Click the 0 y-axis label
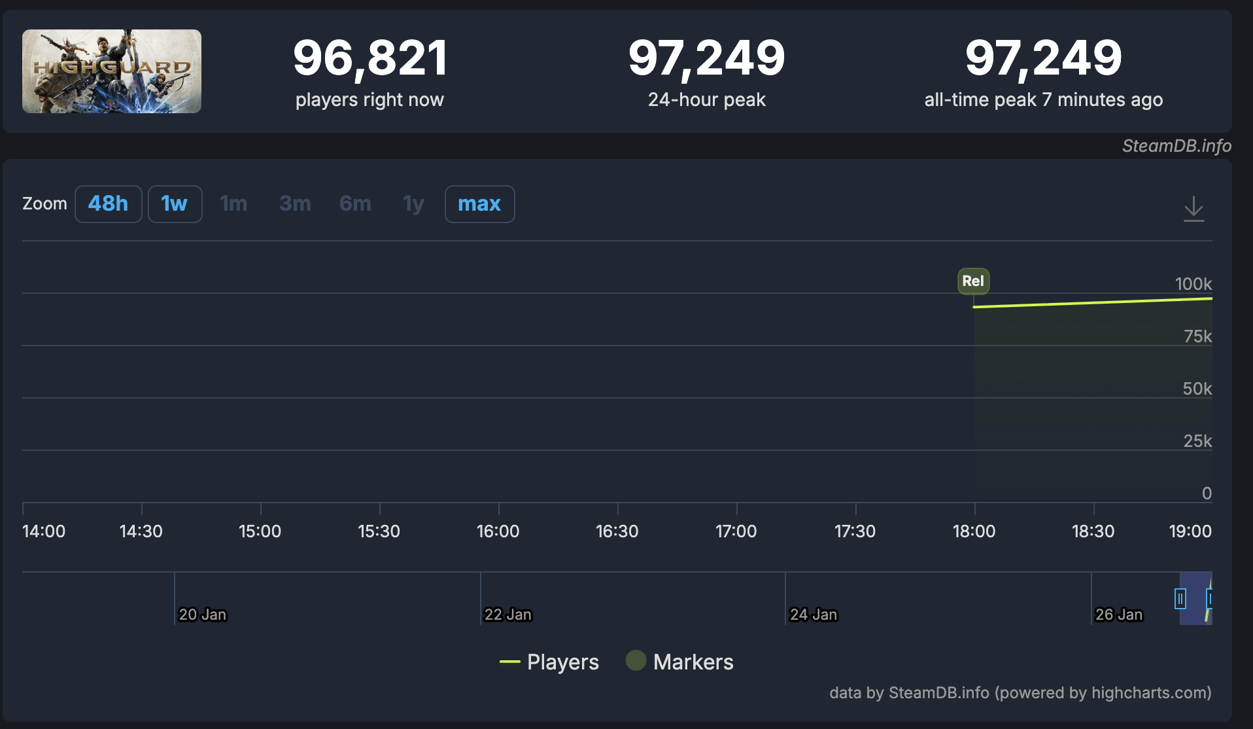The image size is (1253, 729). click(1207, 493)
